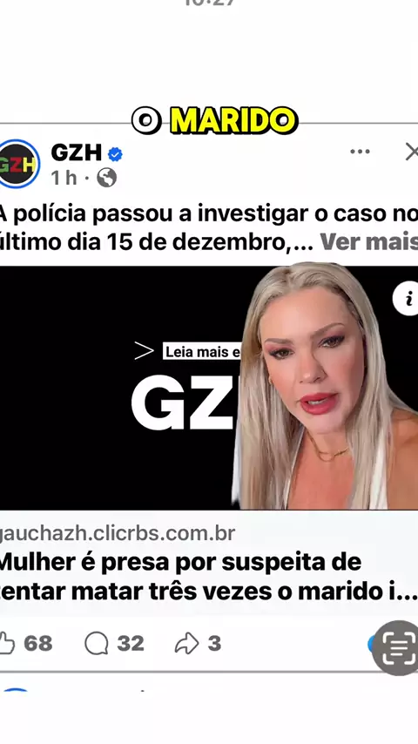Tap the live text scan button
This screenshot has width=418, height=744.
pyautogui.click(x=395, y=647)
